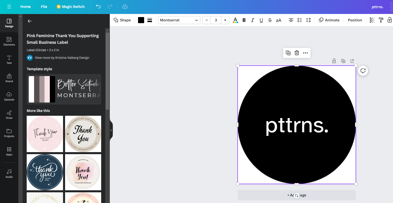This screenshot has width=393, height=203.
Task: Toggle bold formatting
Action: pyautogui.click(x=244, y=20)
